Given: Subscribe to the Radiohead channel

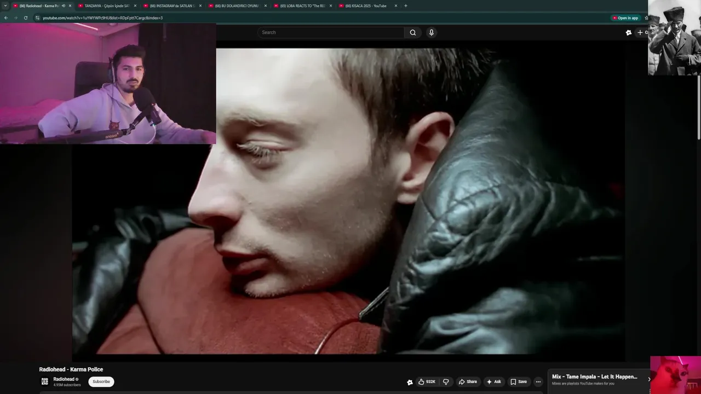Looking at the screenshot, I should pyautogui.click(x=101, y=381).
